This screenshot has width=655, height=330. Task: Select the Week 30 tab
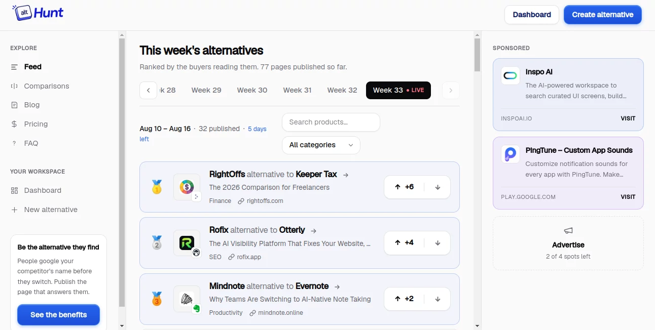[252, 90]
